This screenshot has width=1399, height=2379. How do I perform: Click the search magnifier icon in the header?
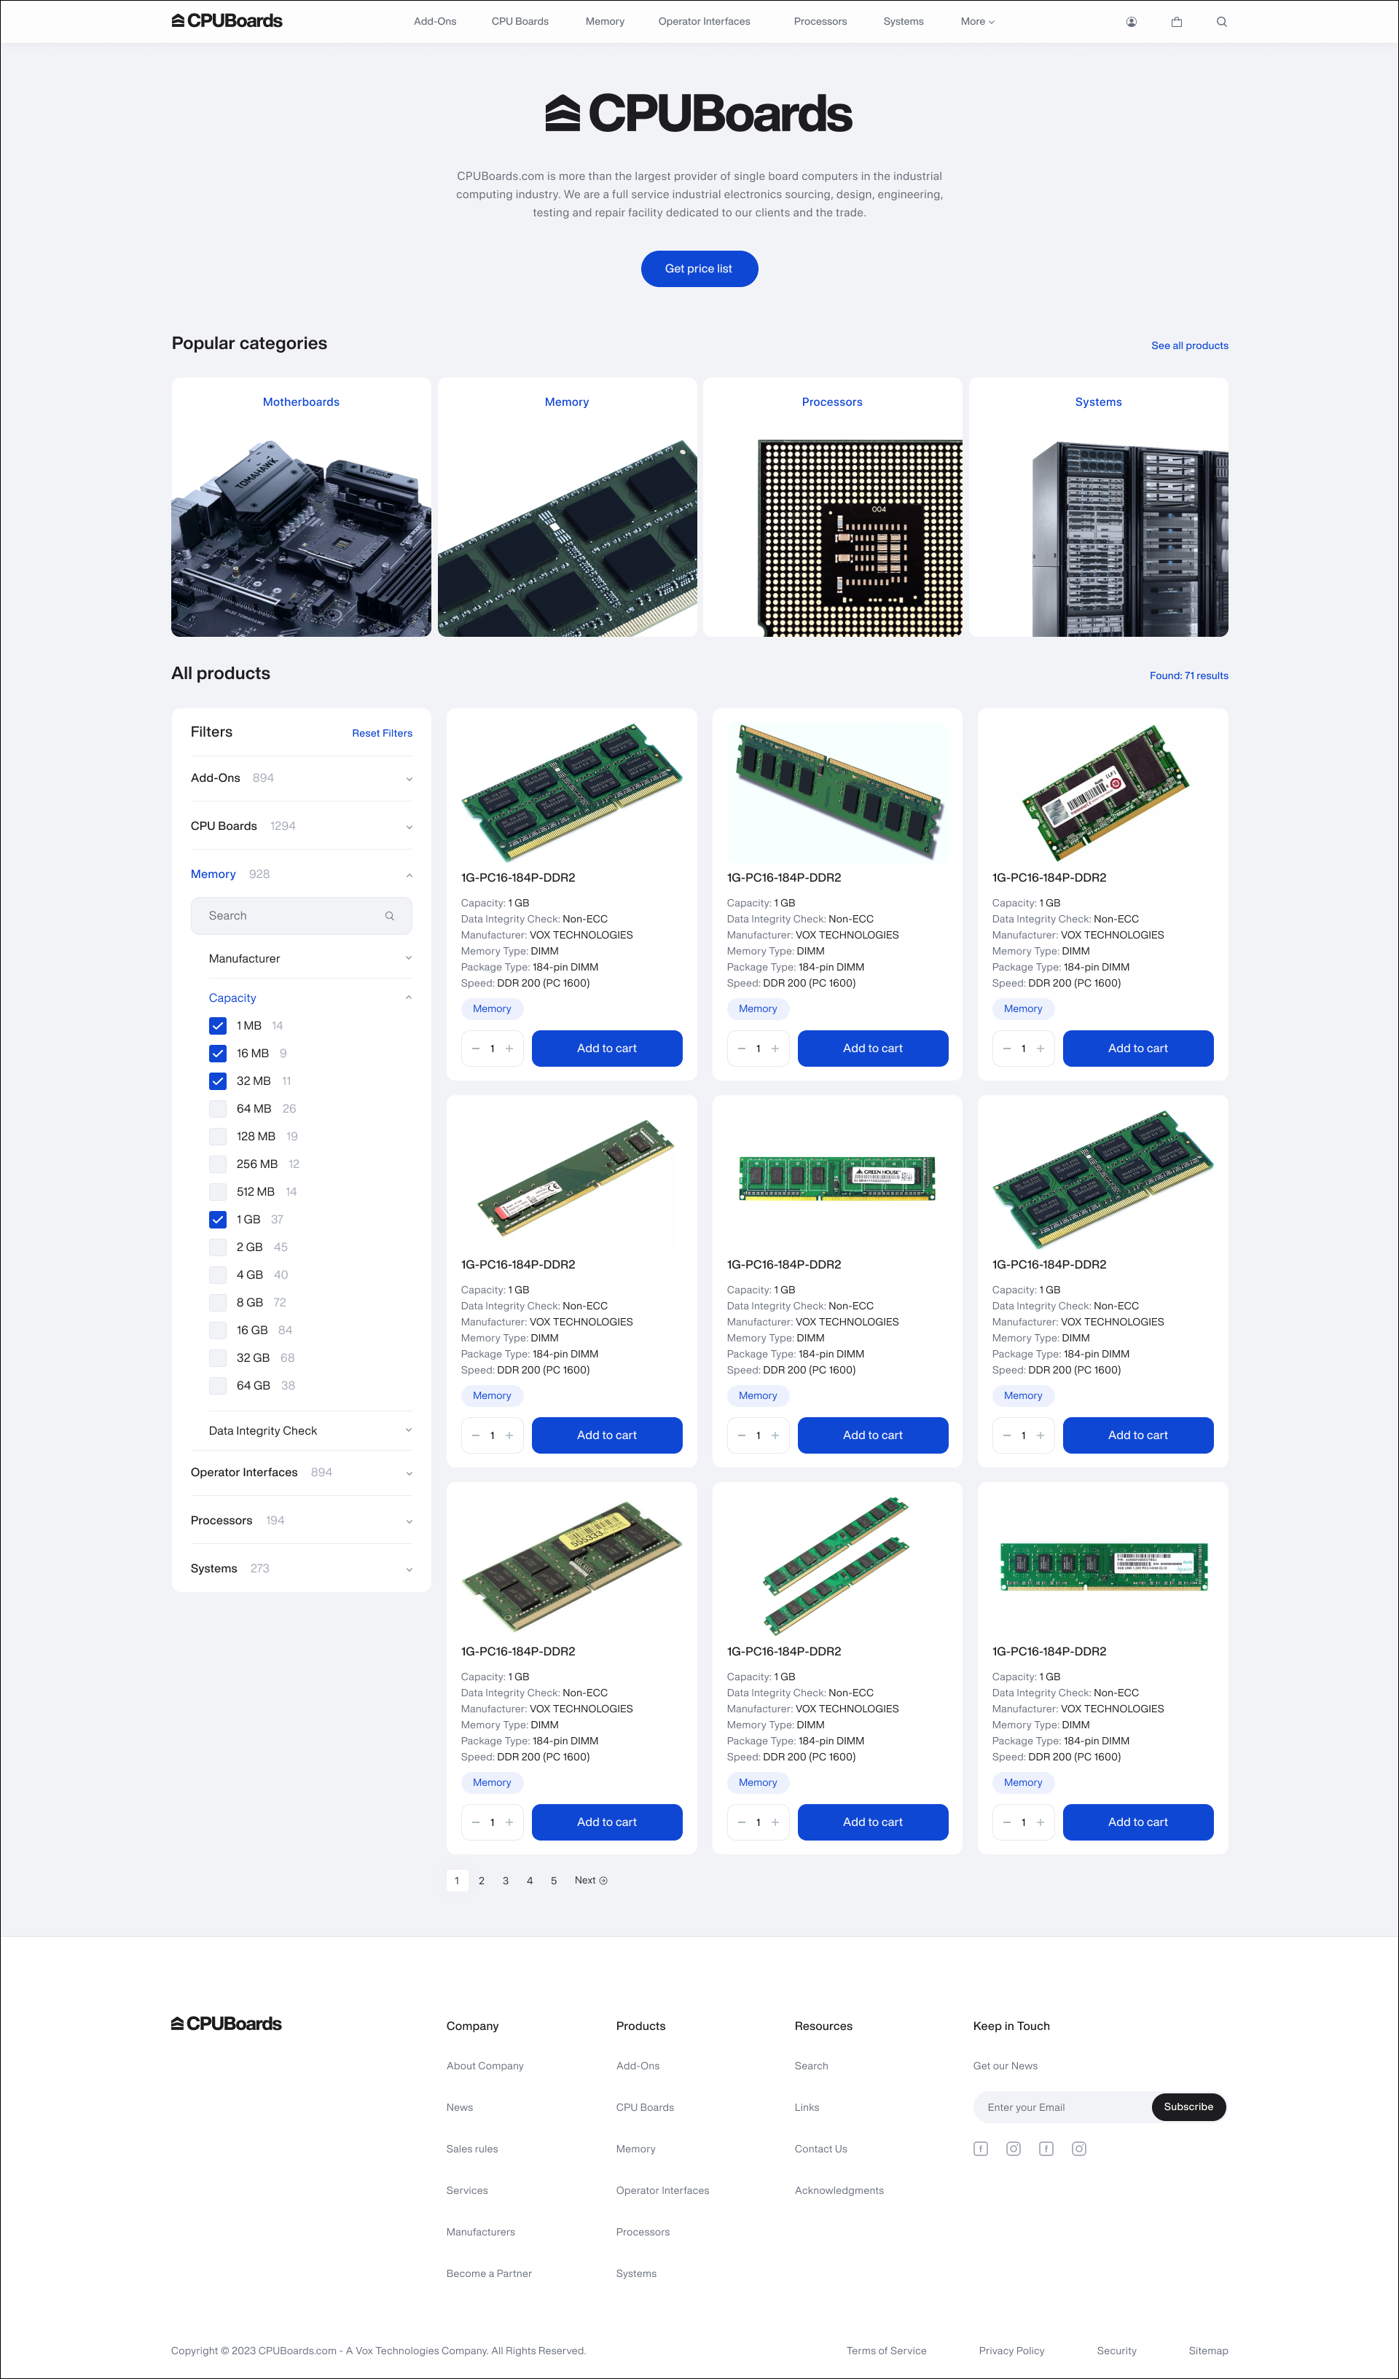coord(1223,21)
